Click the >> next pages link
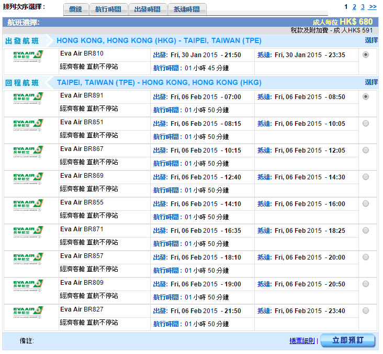 pos(373,7)
